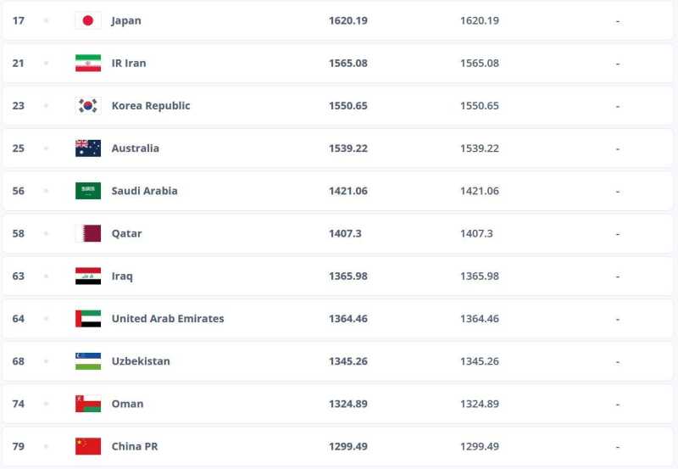Click the IR Iran flag icon

pos(87,64)
